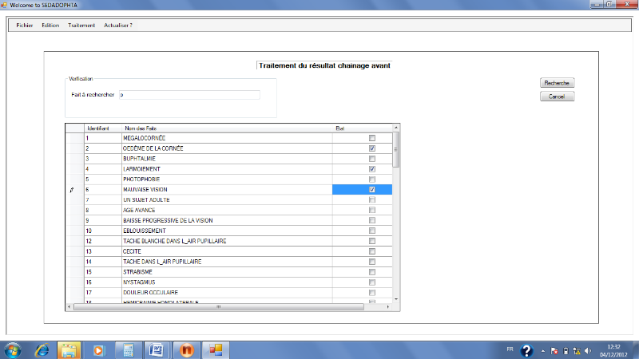This screenshot has width=639, height=359.
Task: Check the But box for EBLOUISSEMENT
Action: coord(372,231)
